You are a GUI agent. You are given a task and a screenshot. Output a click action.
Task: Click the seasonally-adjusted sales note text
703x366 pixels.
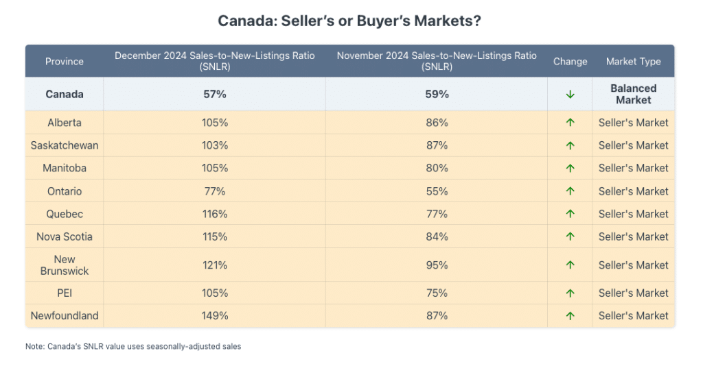point(133,347)
